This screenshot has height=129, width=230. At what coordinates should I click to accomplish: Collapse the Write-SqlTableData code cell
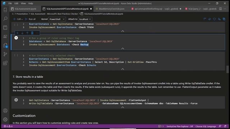tap(123, 107)
